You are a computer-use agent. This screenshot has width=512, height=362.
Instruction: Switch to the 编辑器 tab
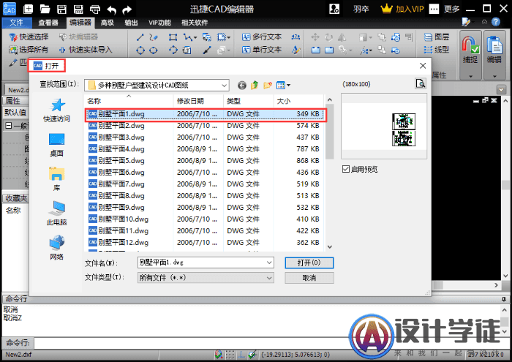pos(80,22)
